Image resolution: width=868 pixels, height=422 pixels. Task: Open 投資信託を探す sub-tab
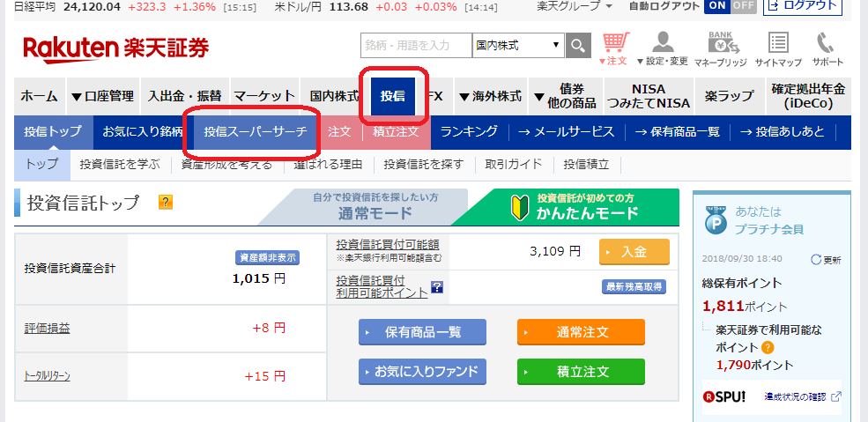coord(424,164)
